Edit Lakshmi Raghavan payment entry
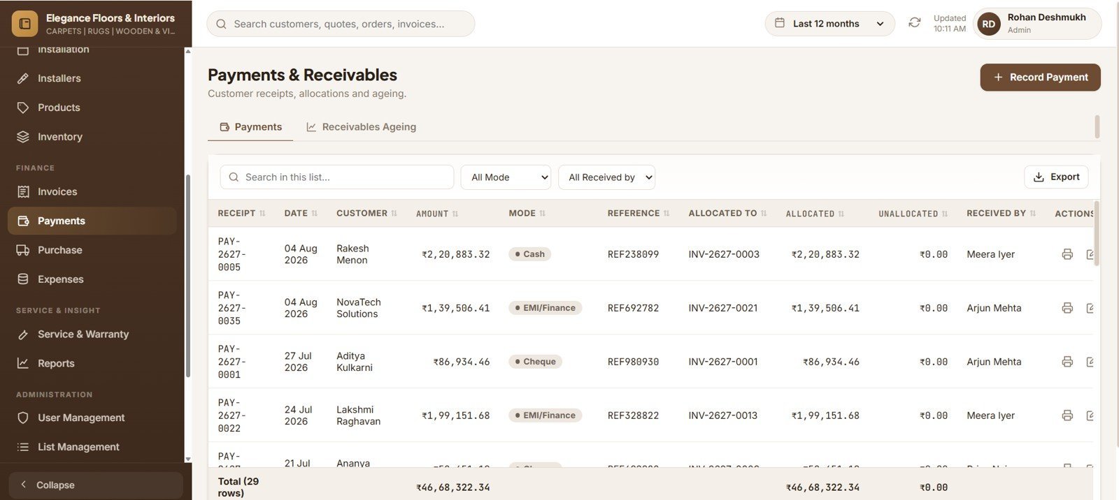Screen dimensions: 1119x500 coord(1090,416)
